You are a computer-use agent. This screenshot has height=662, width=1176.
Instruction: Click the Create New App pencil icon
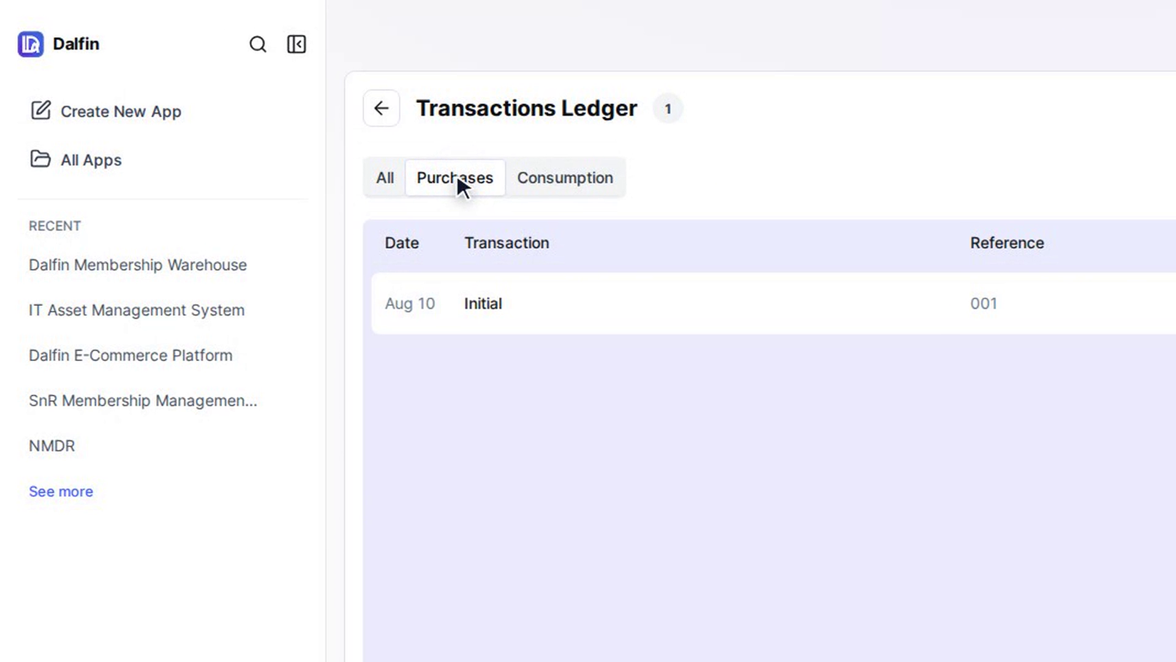click(40, 110)
